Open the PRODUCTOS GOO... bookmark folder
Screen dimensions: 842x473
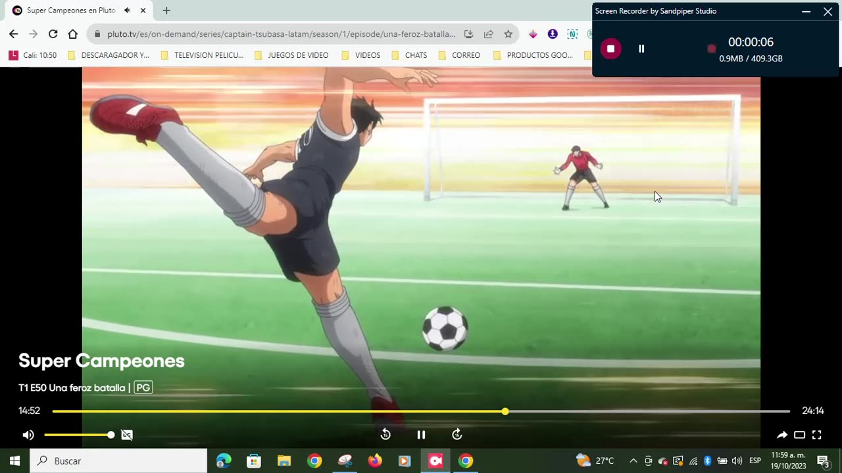pos(533,55)
